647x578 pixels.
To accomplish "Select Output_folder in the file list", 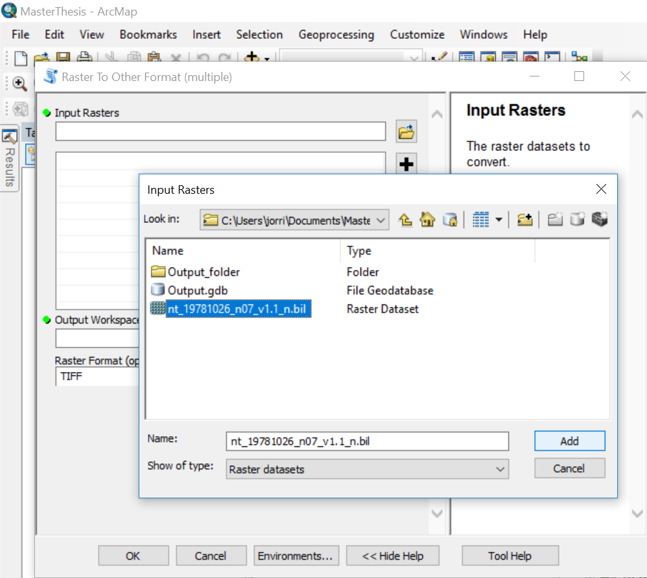I will point(196,272).
